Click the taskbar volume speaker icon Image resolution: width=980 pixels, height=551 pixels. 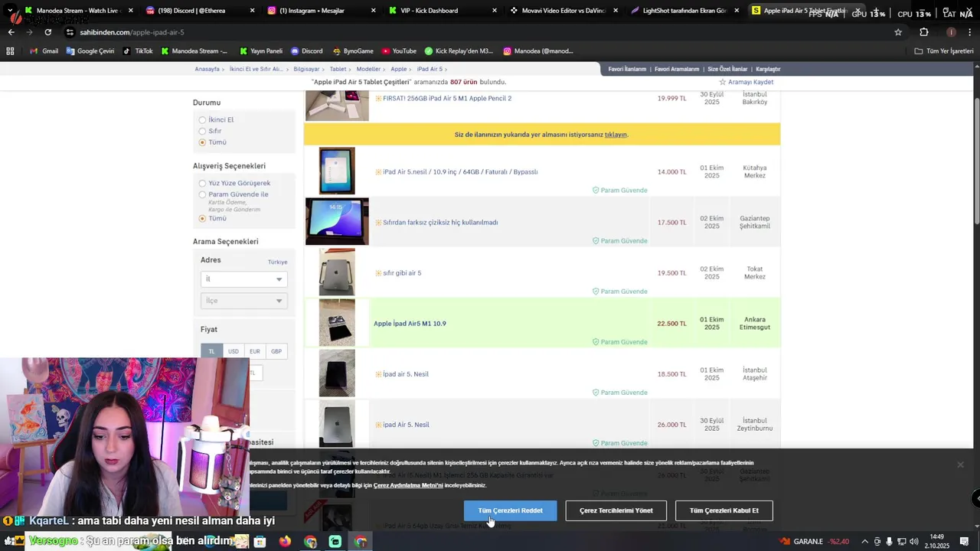coord(913,542)
